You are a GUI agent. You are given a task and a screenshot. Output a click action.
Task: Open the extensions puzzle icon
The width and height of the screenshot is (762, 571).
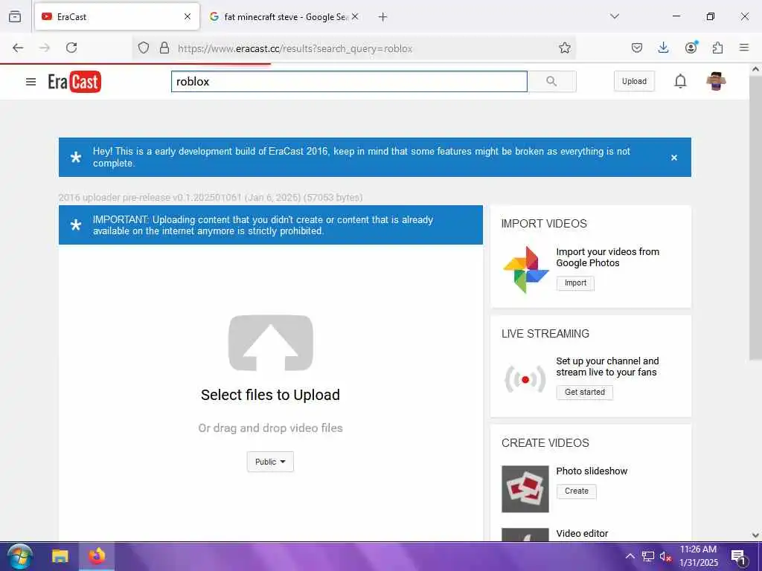click(x=717, y=48)
